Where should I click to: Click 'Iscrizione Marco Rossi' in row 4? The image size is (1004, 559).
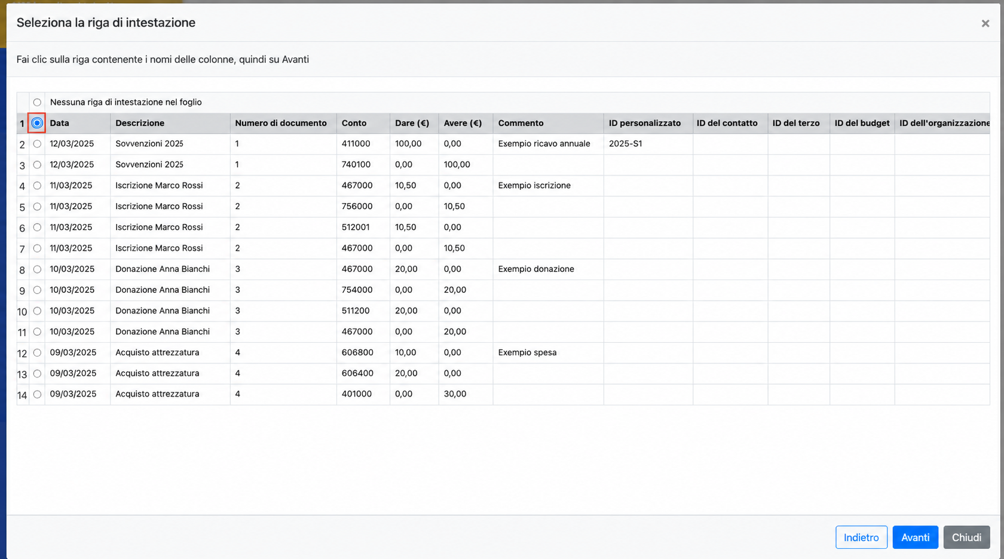(x=170, y=186)
